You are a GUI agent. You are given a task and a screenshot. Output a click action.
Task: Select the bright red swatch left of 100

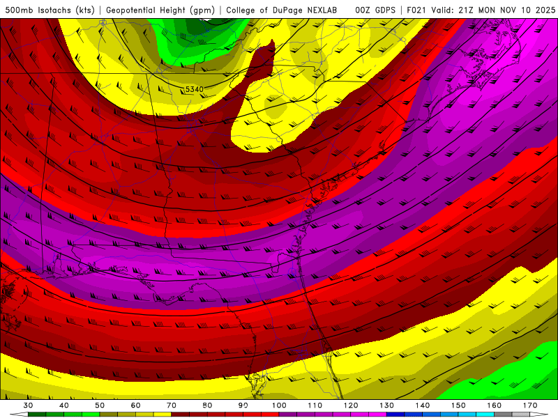(x=270, y=415)
